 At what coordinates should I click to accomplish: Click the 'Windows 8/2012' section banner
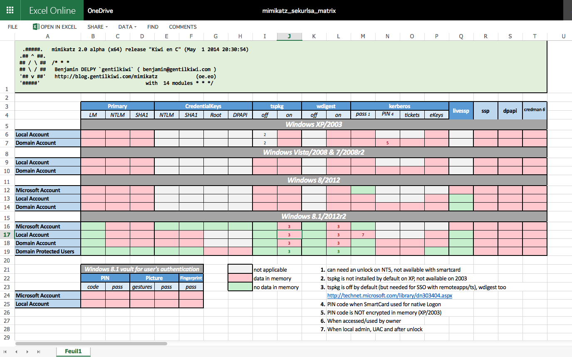pyautogui.click(x=314, y=180)
